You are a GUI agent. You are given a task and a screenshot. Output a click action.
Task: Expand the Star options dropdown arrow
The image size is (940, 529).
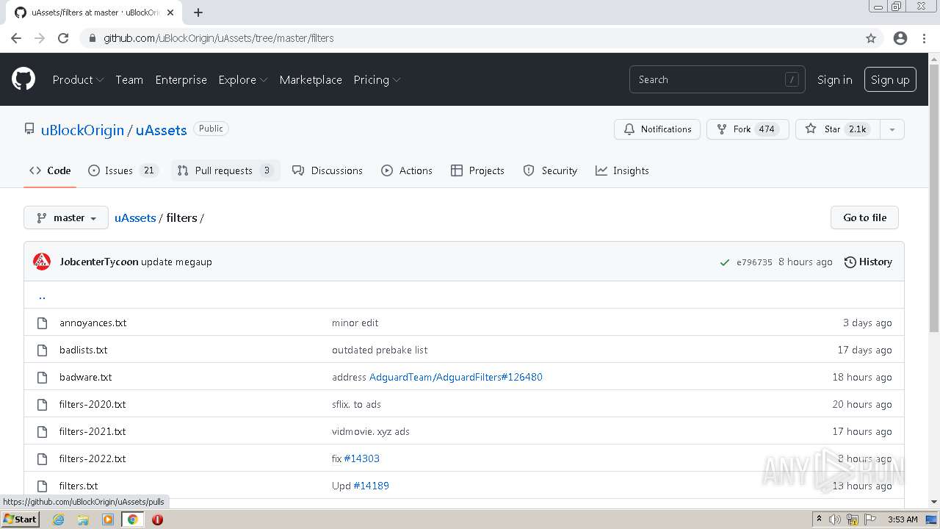[892, 129]
